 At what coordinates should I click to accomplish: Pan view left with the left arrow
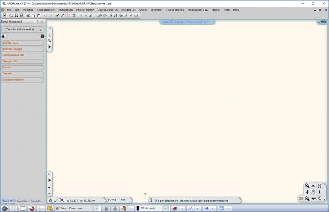[307, 192]
